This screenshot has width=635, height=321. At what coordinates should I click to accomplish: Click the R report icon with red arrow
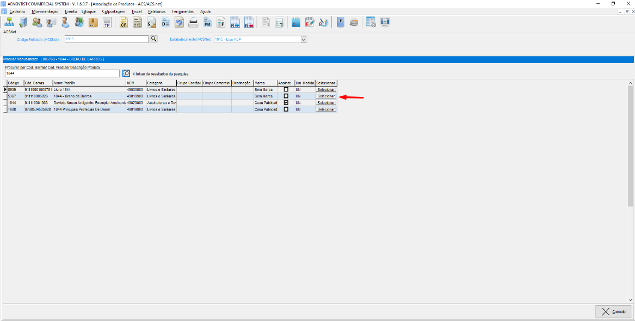249,22
